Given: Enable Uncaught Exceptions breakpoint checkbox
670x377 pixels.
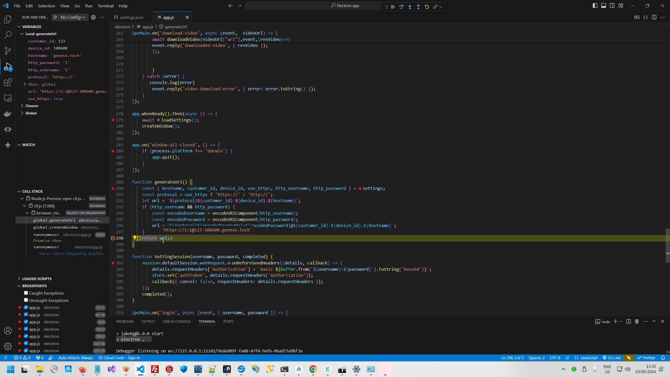Looking at the screenshot, I should pyautogui.click(x=26, y=300).
